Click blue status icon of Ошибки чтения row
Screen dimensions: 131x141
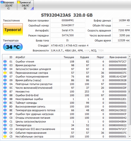pos(5,62)
